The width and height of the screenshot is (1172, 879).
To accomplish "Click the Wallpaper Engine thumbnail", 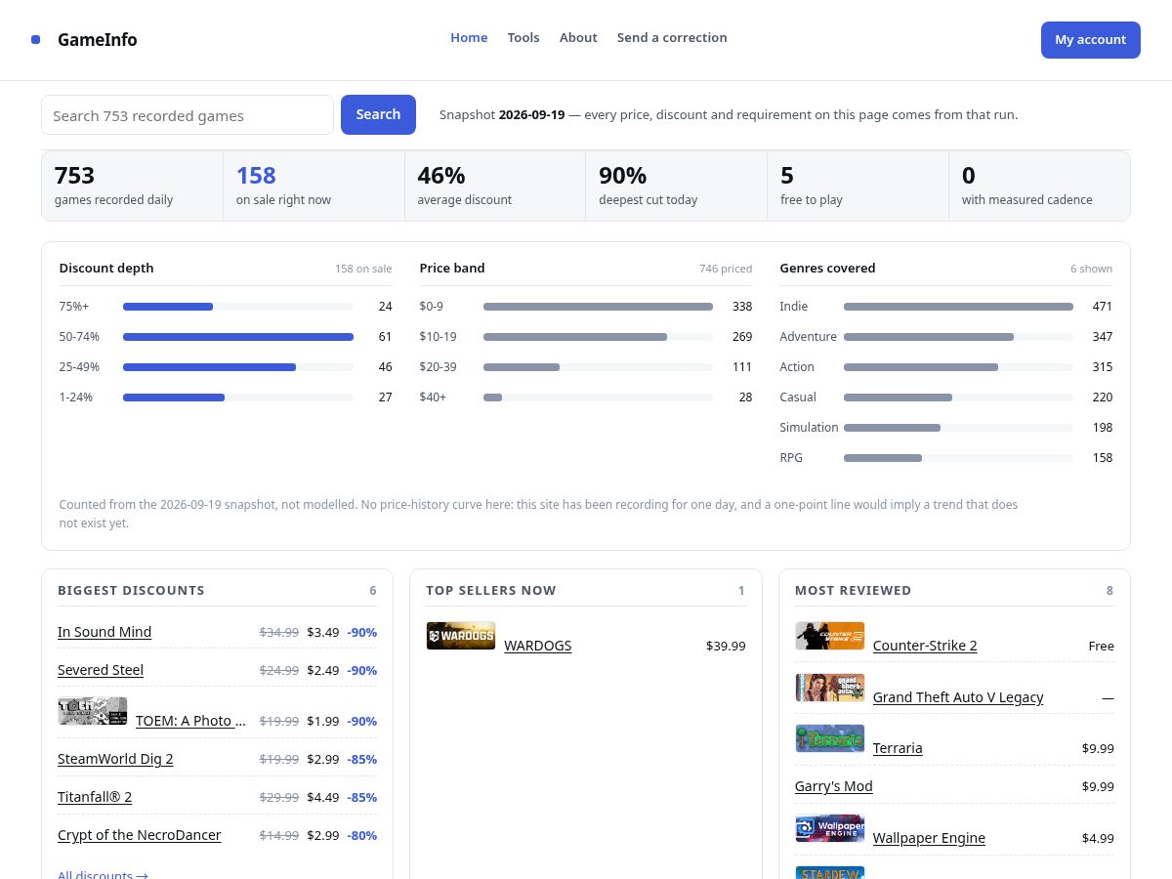I will 830,828.
